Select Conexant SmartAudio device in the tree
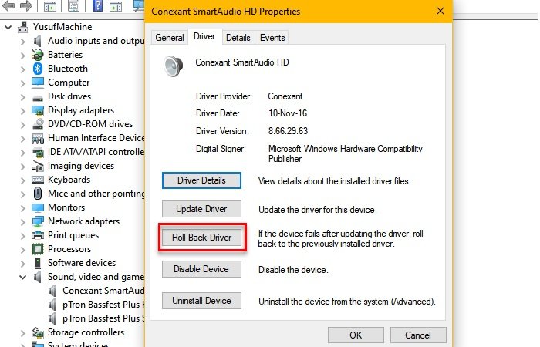540x347 pixels. coord(102,291)
